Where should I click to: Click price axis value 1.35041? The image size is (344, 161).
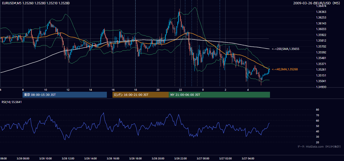(x=321, y=81)
